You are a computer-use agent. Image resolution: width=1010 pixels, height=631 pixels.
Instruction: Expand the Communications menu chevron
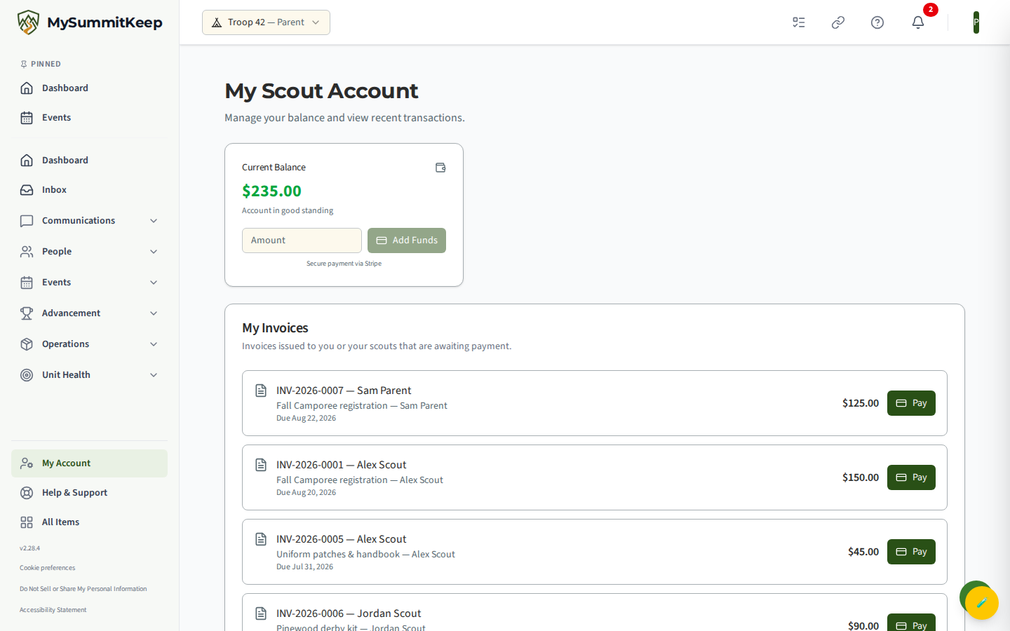(x=154, y=221)
